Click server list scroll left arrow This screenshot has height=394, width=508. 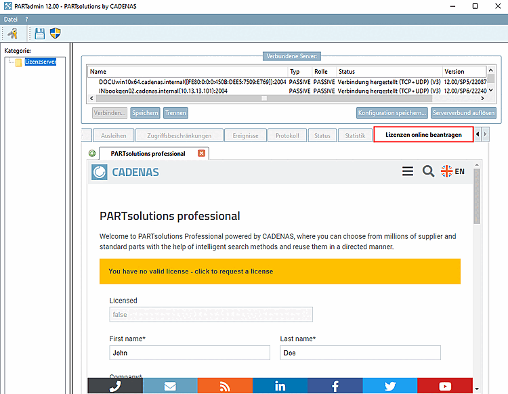tap(91, 98)
